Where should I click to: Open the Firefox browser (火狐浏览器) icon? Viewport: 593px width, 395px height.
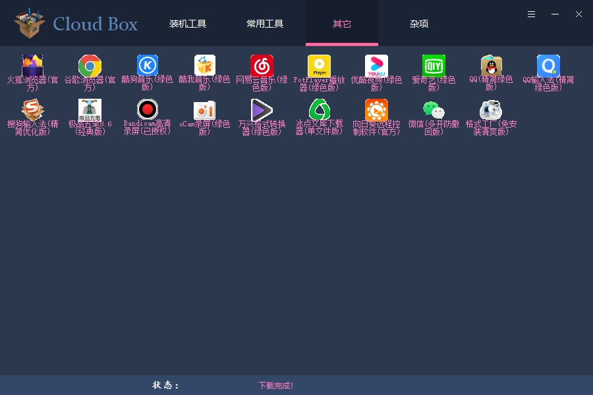[32, 66]
